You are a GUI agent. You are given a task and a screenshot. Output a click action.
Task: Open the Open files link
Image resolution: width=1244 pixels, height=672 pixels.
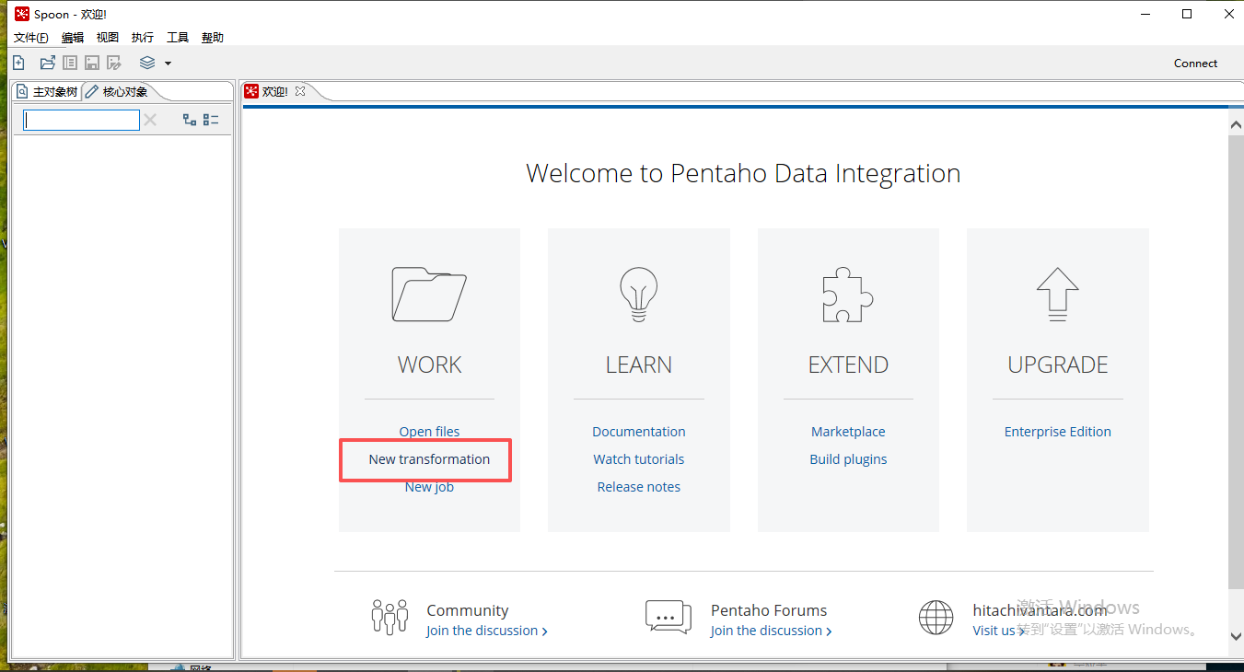[429, 432]
